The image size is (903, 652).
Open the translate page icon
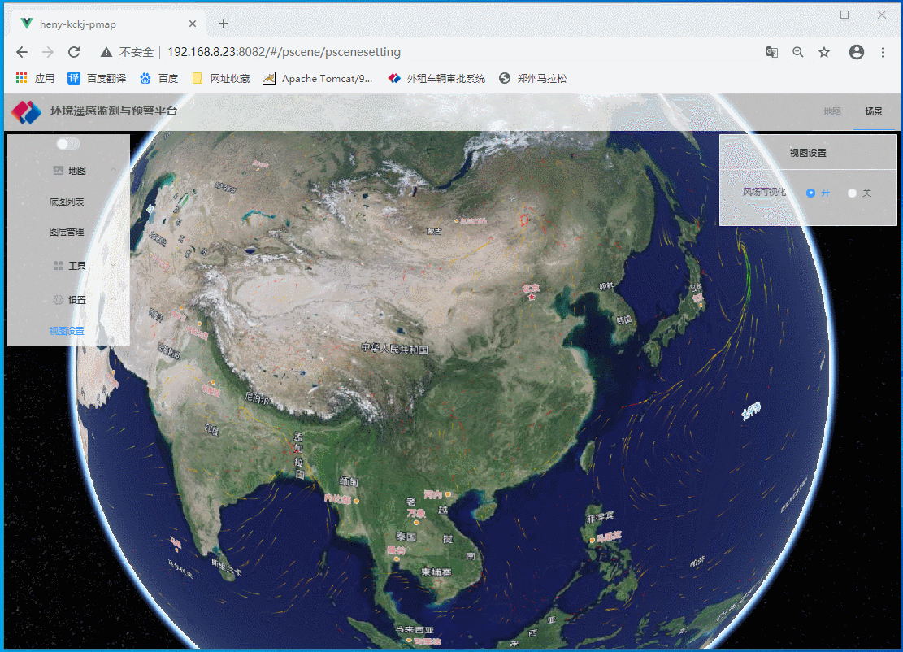(x=771, y=52)
